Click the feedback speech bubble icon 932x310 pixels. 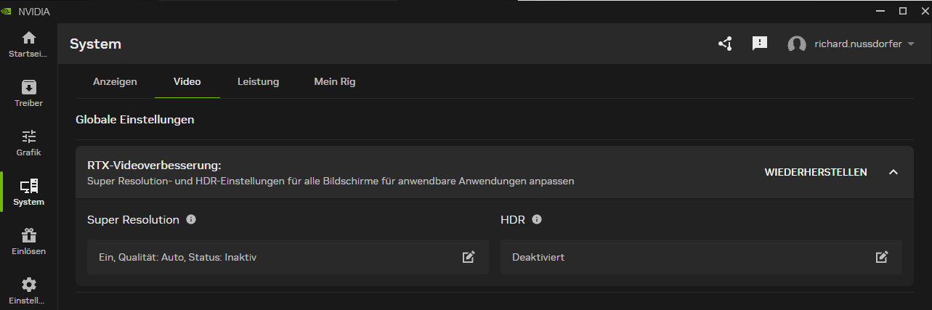click(760, 44)
